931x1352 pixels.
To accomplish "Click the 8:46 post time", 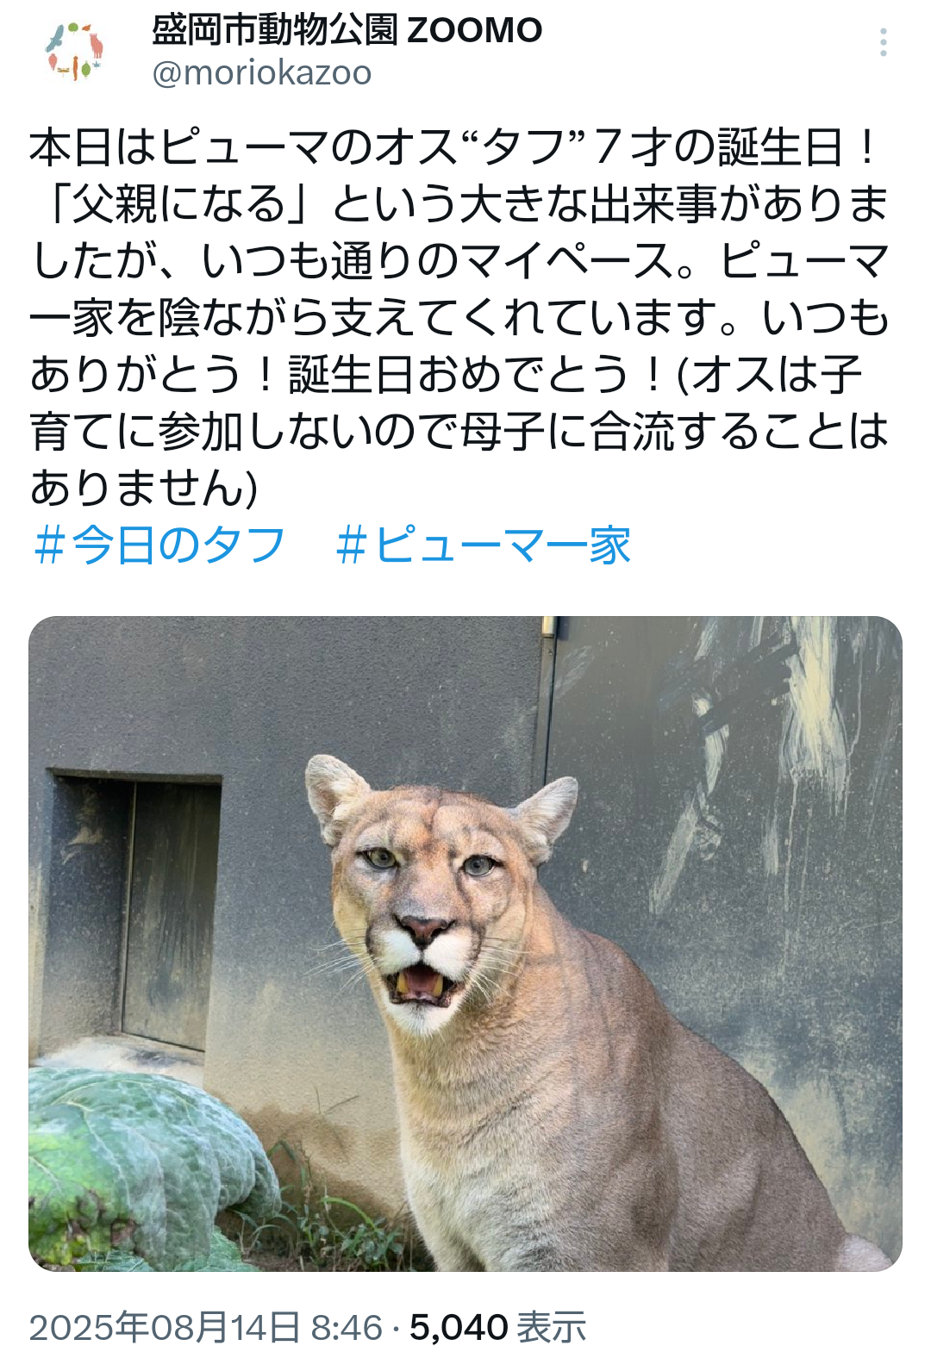I will tap(347, 1327).
